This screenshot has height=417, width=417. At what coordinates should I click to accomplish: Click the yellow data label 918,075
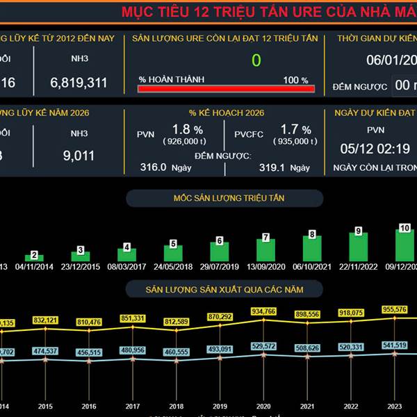click(351, 313)
